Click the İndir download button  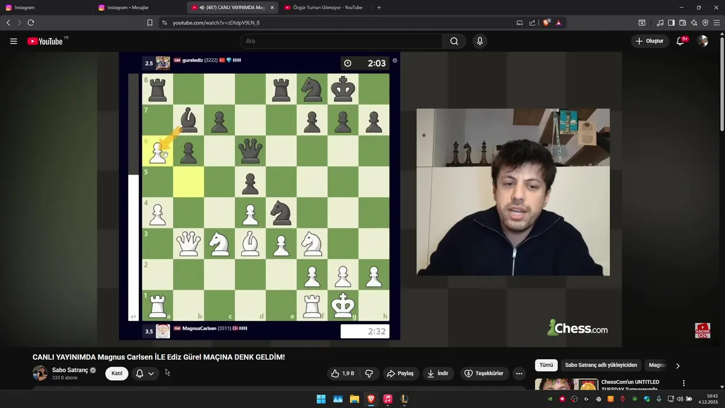coord(438,373)
